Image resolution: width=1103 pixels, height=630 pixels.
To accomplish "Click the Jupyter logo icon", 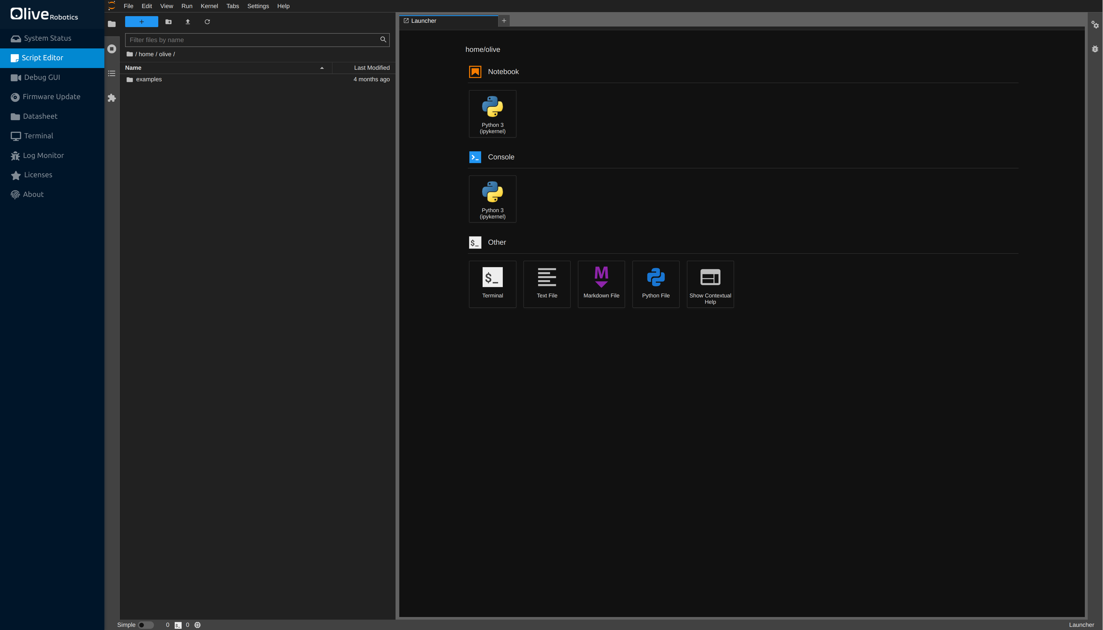I will (112, 6).
